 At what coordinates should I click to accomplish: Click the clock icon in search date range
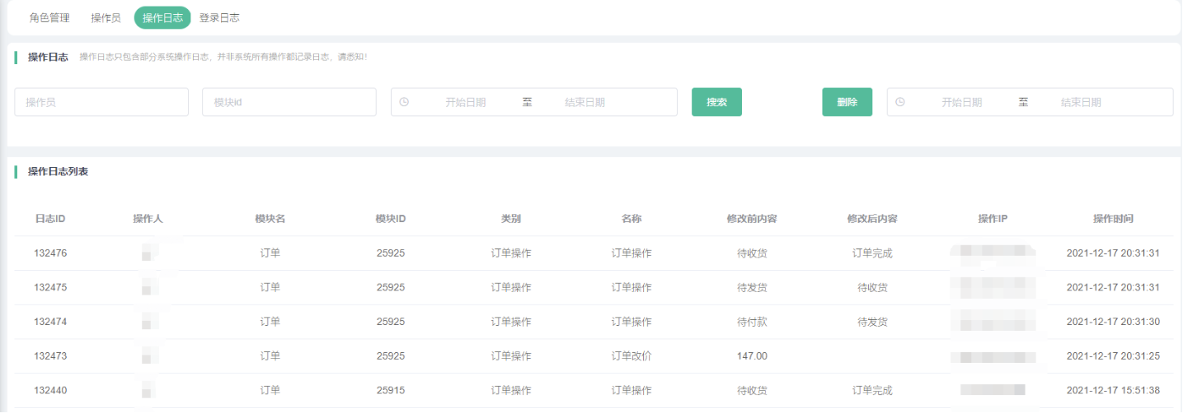click(x=404, y=102)
